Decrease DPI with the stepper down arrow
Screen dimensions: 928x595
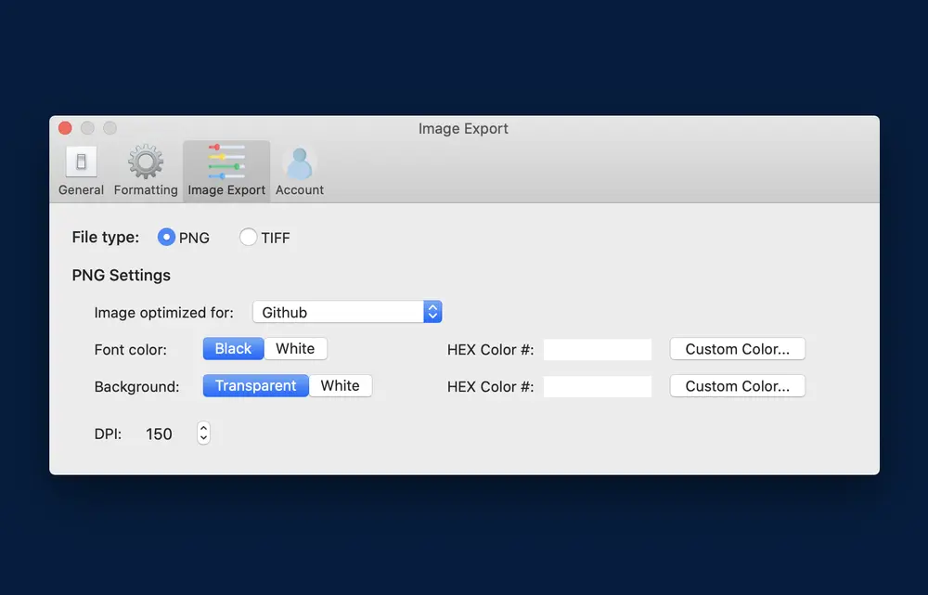click(x=204, y=439)
